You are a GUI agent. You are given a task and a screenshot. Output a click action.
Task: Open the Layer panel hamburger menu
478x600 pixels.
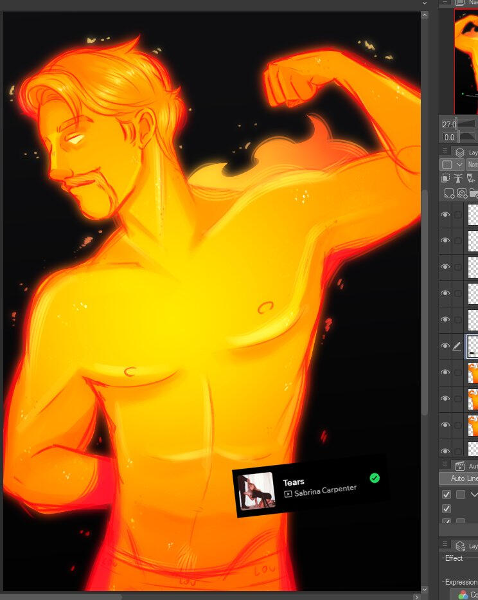coord(445,151)
